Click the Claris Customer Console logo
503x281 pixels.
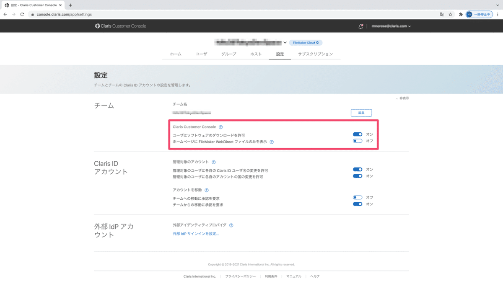click(x=120, y=26)
